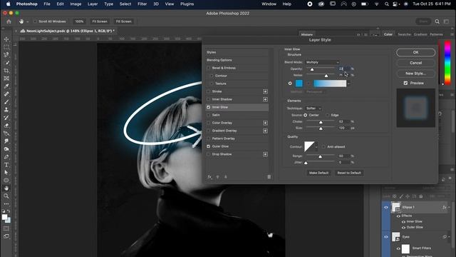Select the Clone Stamp tool

click(x=6, y=110)
